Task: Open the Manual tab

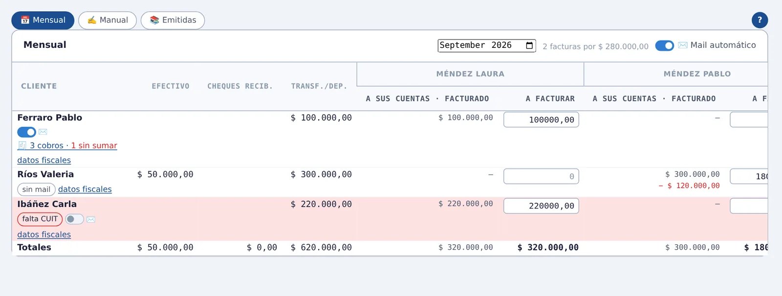Action: coord(108,21)
